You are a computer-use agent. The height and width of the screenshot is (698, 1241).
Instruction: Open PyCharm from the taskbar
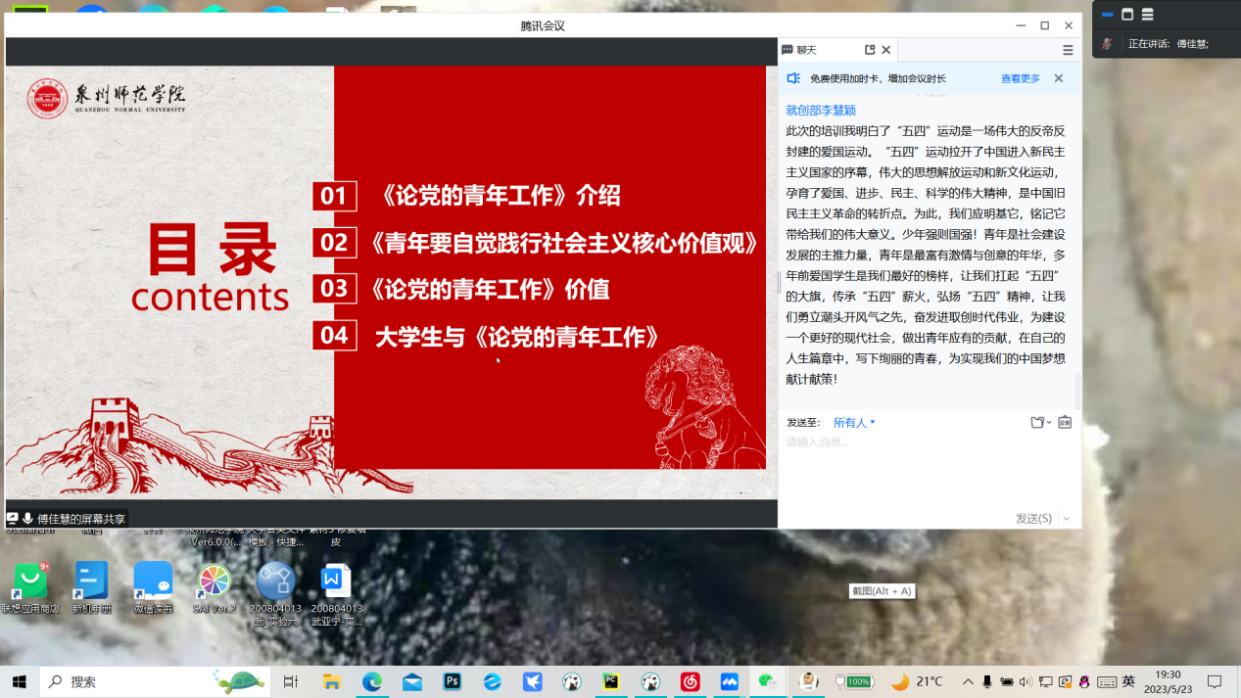(x=611, y=681)
